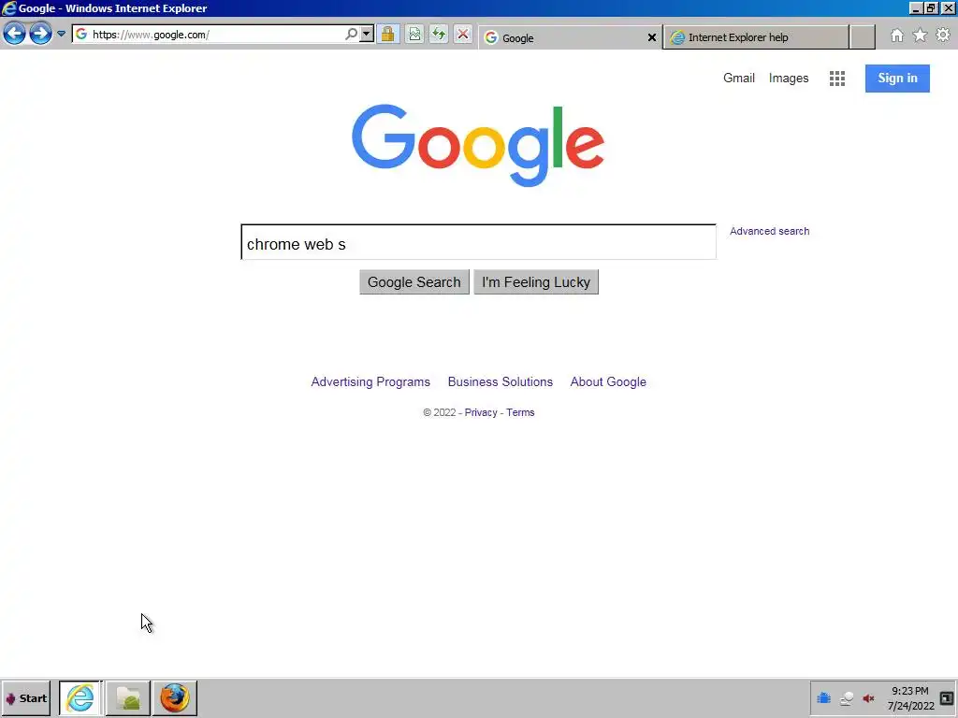The height and width of the screenshot is (718, 958).
Task: Expand the address bar autocomplete dropdown arrow
Action: (x=367, y=35)
